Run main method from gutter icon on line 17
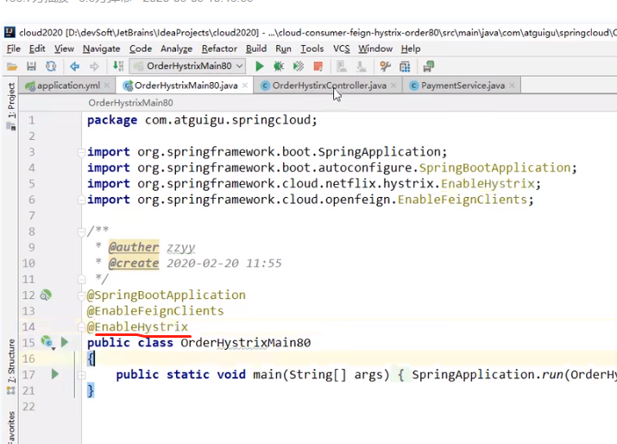 coord(55,374)
